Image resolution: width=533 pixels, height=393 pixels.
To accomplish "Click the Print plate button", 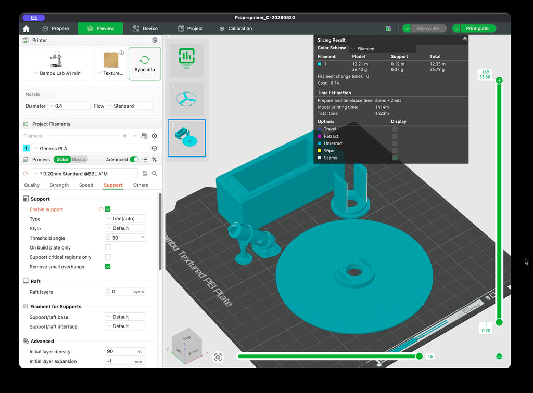I will click(477, 29).
